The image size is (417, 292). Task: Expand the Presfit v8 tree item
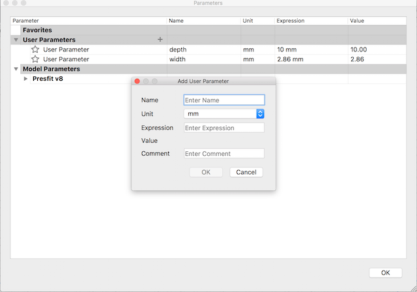coord(25,79)
